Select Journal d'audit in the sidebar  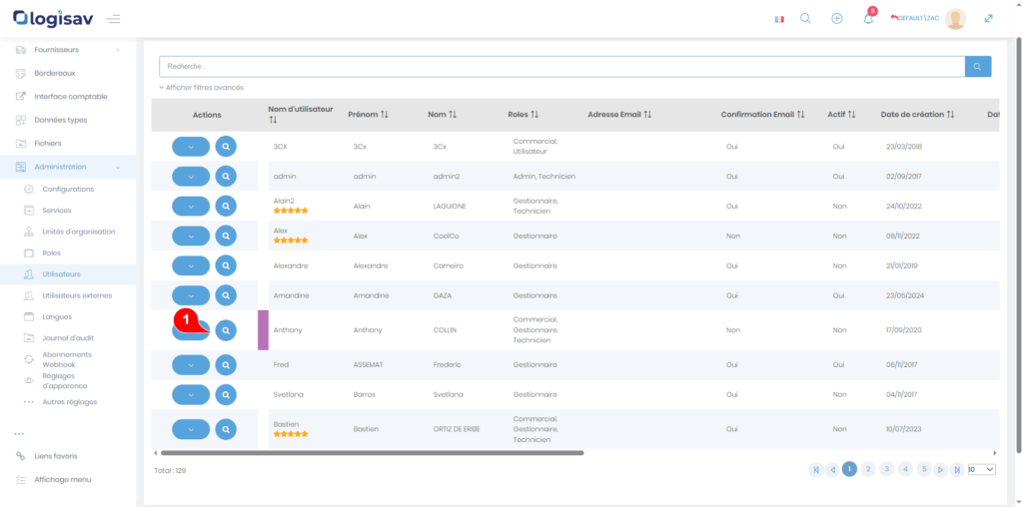pos(67,337)
